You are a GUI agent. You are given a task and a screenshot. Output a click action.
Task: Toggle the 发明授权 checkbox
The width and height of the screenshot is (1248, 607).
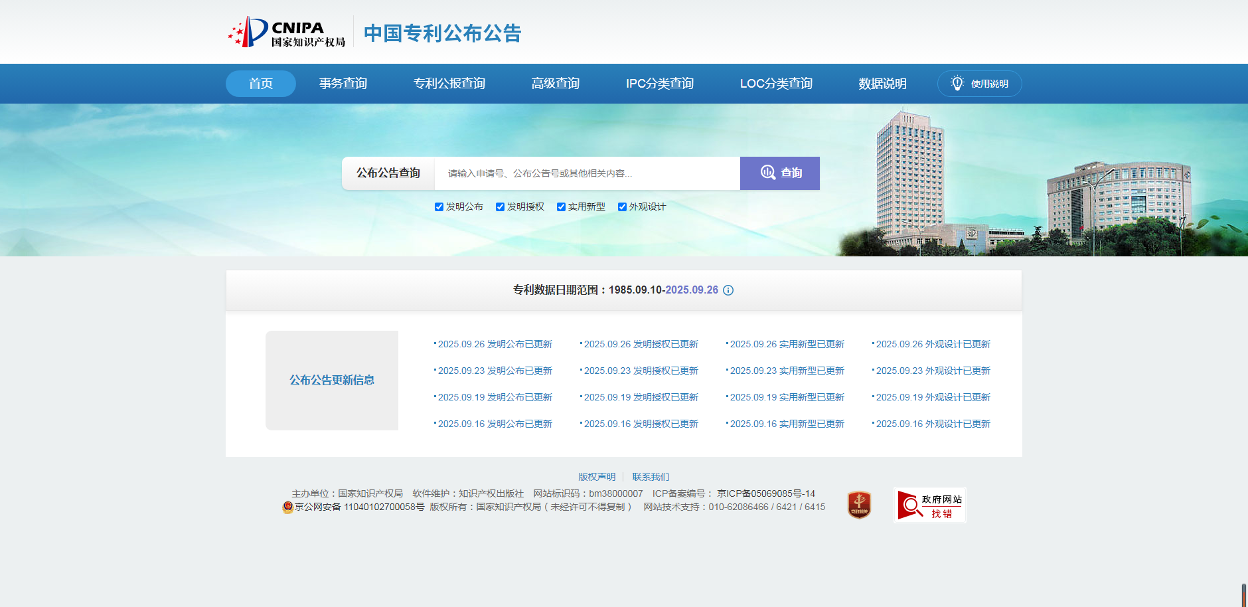coord(500,207)
